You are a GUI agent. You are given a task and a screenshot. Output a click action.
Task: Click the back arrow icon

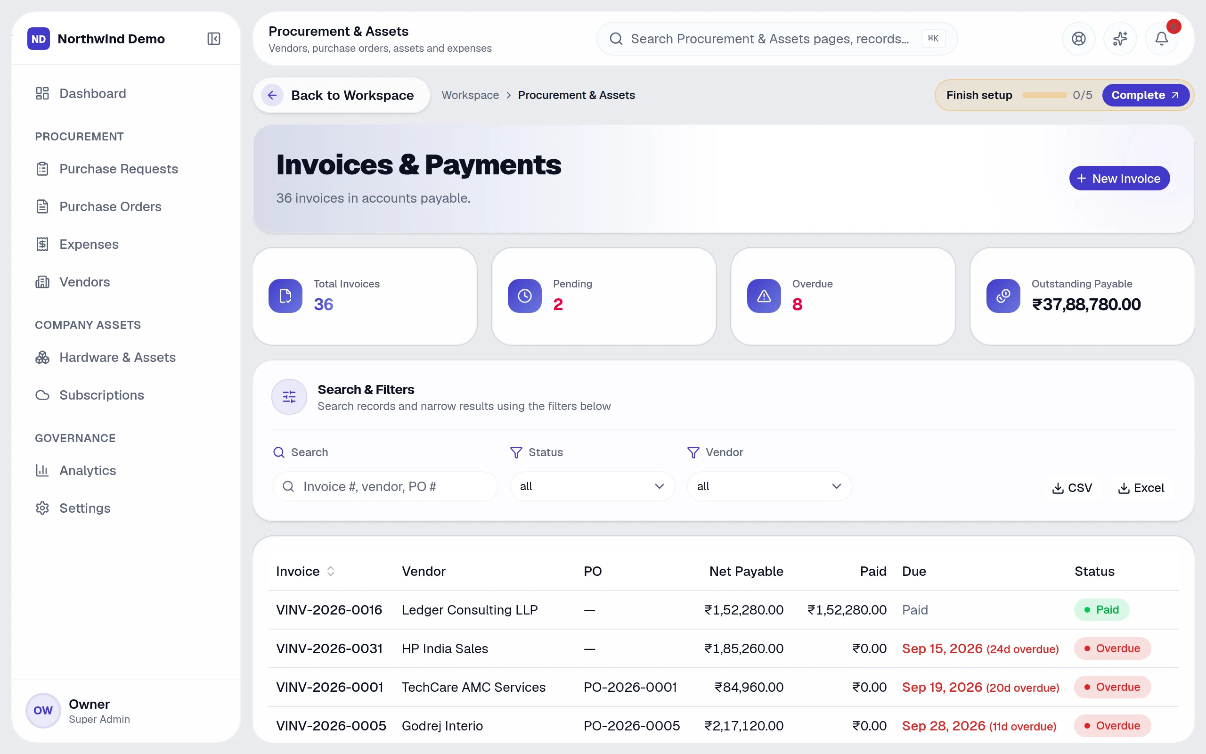(x=272, y=95)
